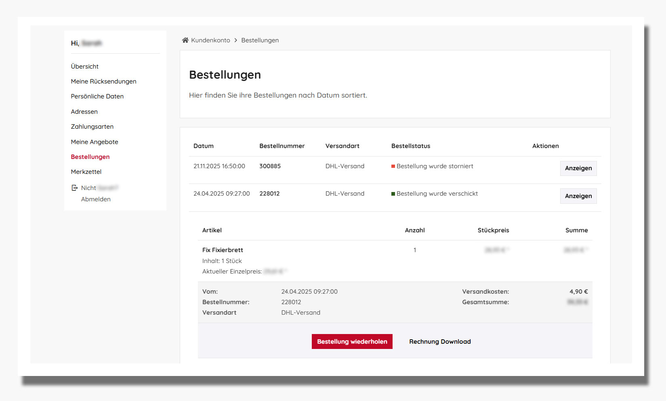
Task: Click the product name Fix Fixierbrett
Action: 223,250
